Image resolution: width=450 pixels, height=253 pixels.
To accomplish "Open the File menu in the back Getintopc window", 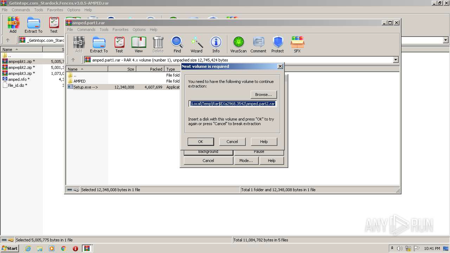I will pos(5,10).
